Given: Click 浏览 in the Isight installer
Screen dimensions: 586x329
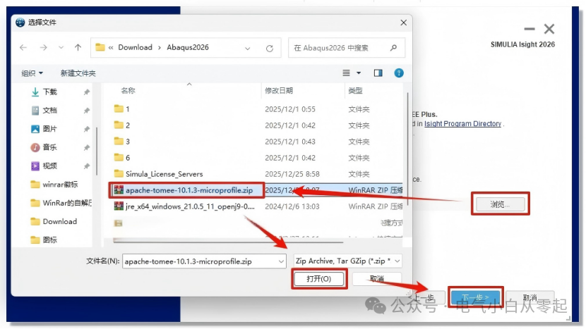Looking at the screenshot, I should 500,204.
